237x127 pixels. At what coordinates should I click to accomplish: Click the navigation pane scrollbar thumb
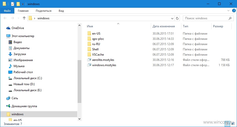80,81
